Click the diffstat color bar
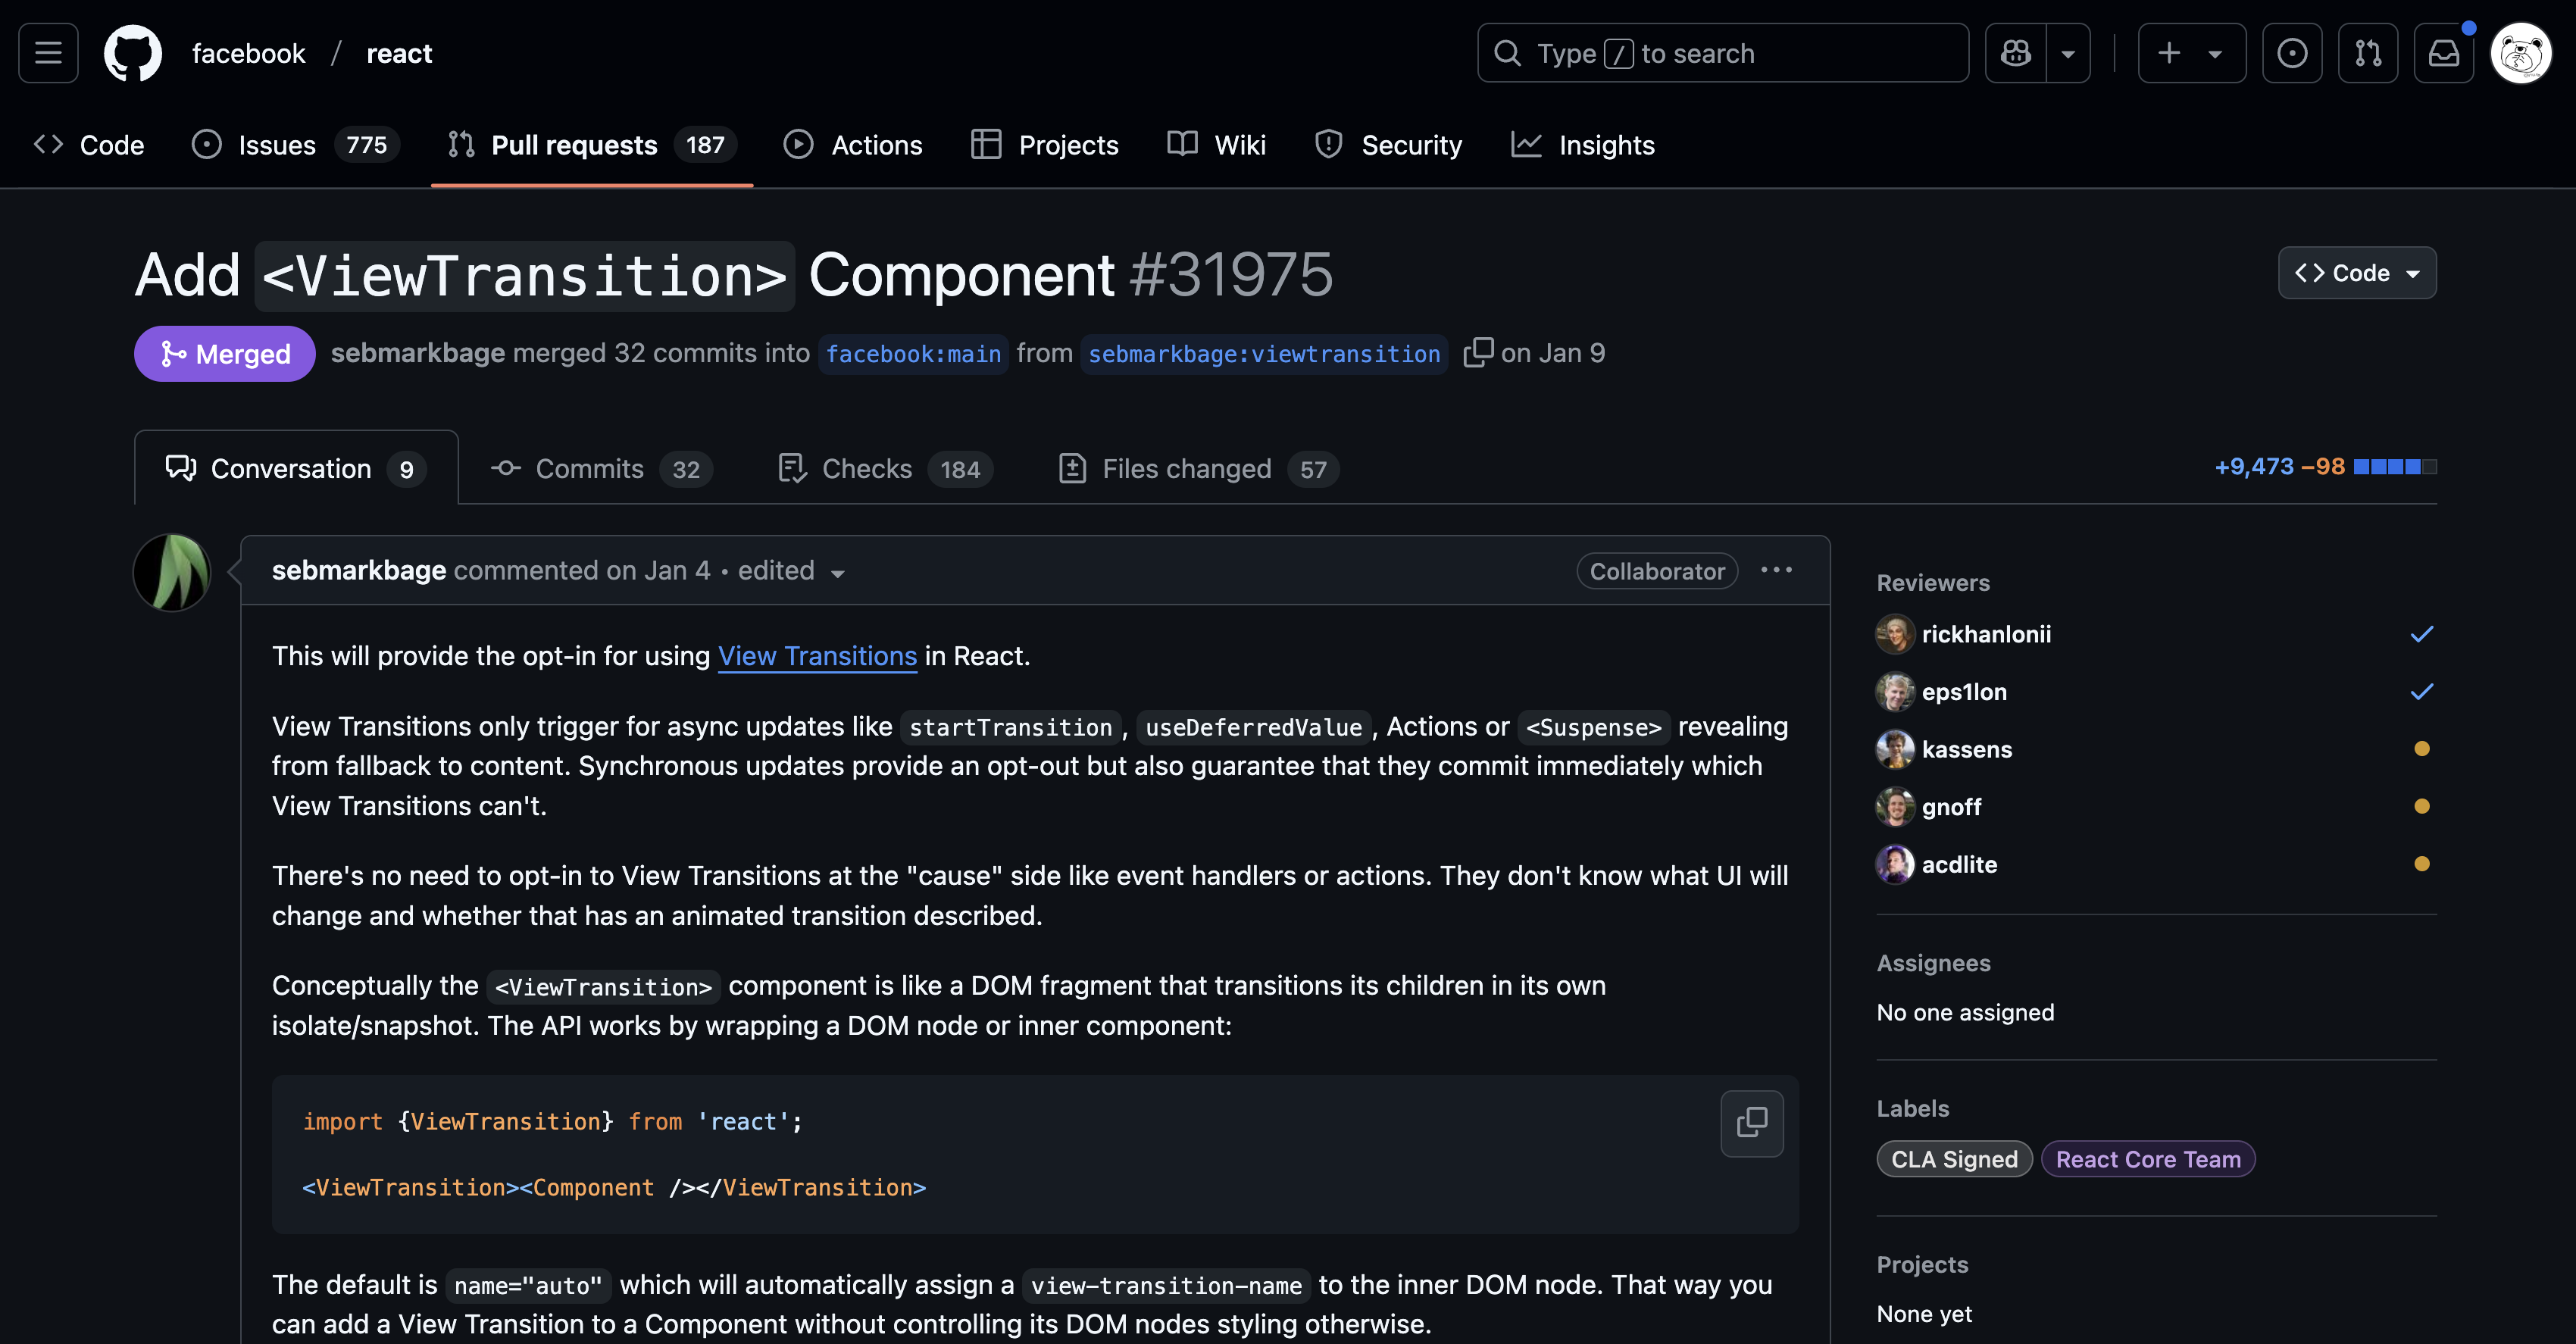This screenshot has height=1344, width=2576. (x=2395, y=467)
